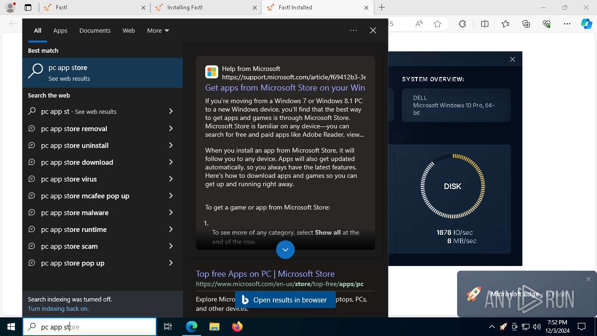The image size is (597, 336).
Task: Open 'Top free Apps on PC | Microsoft Store' link
Action: 265,274
